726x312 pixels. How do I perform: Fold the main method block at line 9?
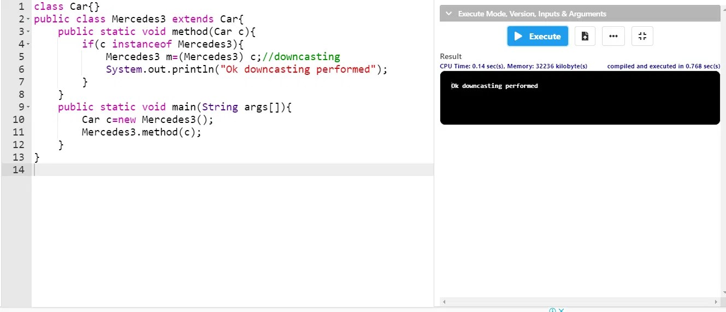[28, 108]
